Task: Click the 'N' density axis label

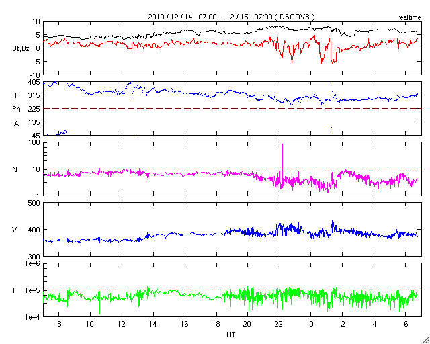Action: (x=15, y=169)
